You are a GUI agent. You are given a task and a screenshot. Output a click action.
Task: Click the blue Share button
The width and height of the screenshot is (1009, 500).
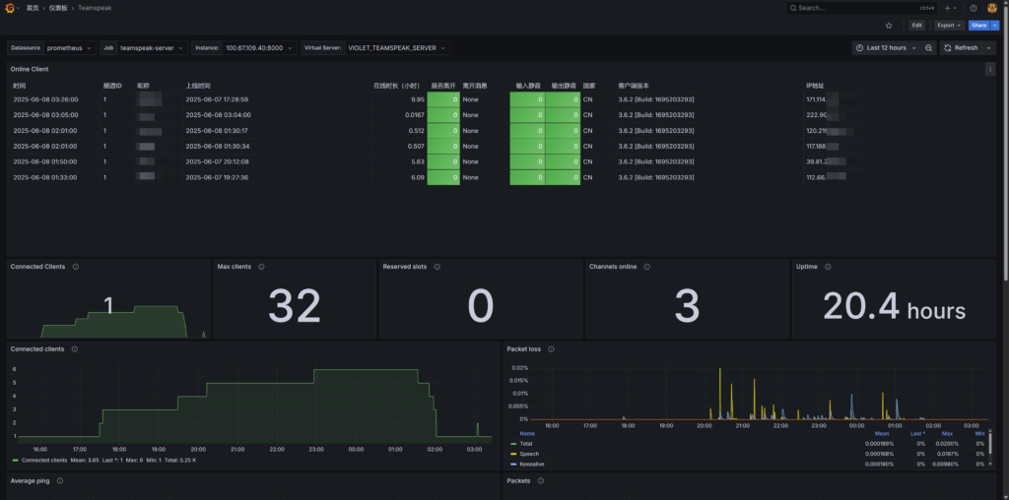pos(978,25)
